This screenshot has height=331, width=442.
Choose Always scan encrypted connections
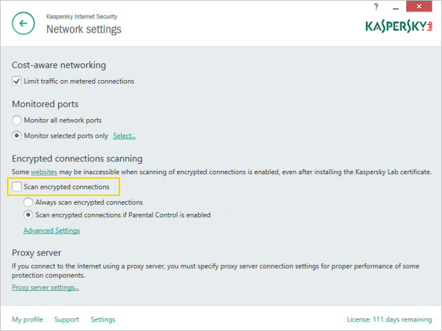pos(28,202)
